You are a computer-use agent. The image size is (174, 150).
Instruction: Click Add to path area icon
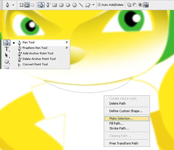click(x=129, y=5)
